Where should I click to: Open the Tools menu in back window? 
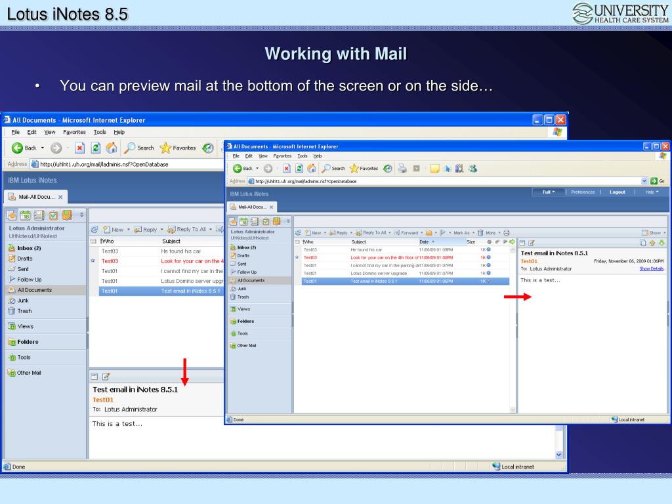[x=100, y=132]
